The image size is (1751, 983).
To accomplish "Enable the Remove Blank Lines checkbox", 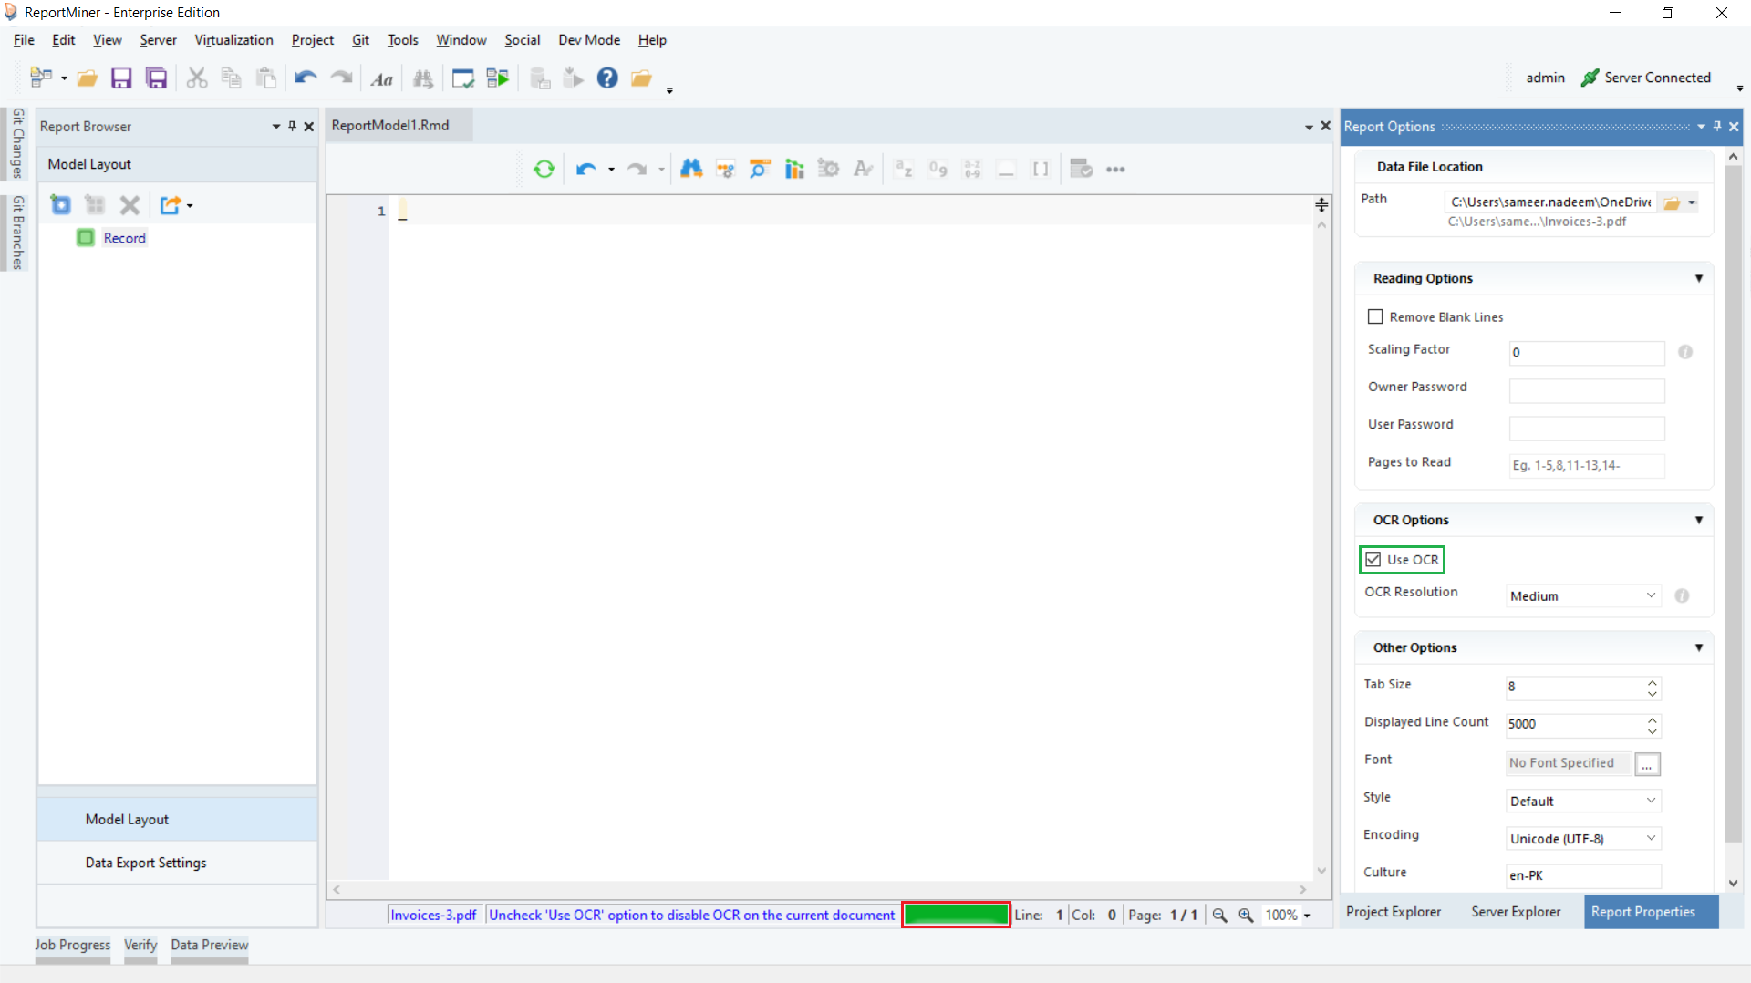I will click(1375, 316).
